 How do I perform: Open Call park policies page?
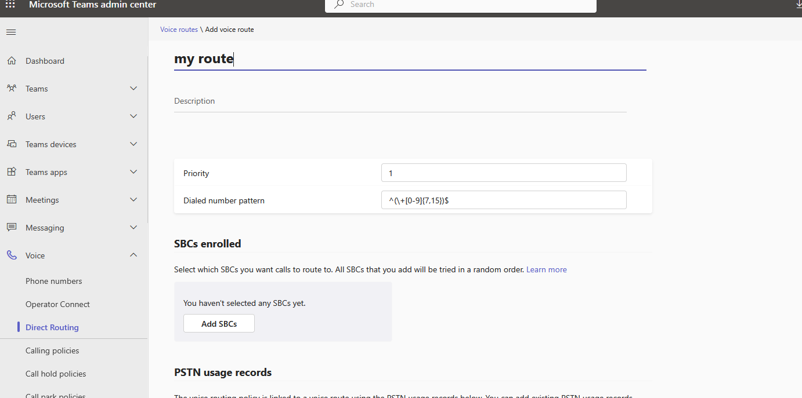click(56, 395)
